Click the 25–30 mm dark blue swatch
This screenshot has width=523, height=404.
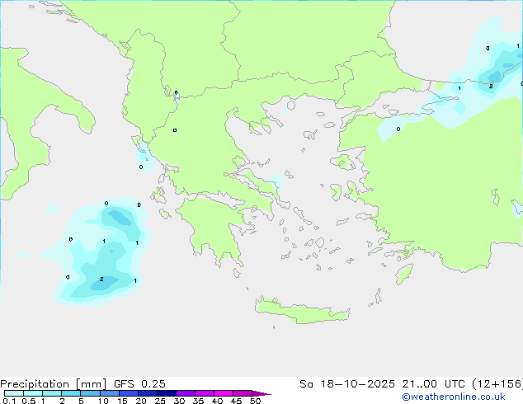point(166,393)
